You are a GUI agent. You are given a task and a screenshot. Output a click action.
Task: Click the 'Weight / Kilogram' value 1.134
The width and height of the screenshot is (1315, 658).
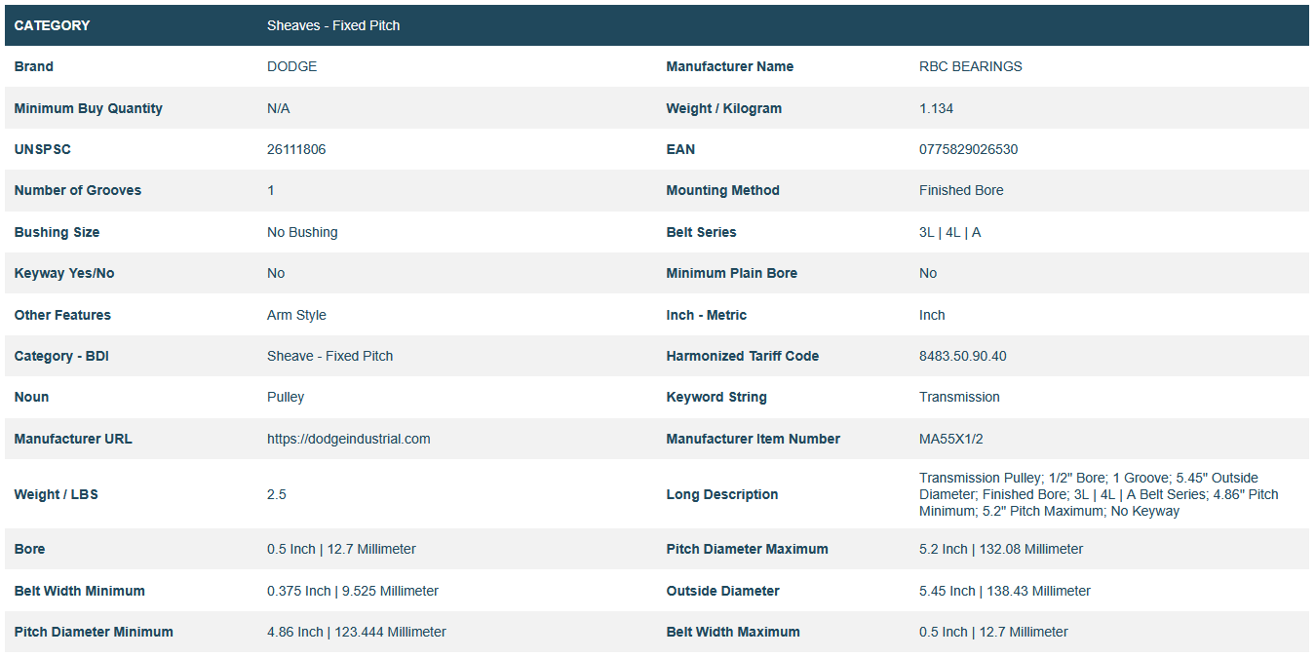point(936,108)
